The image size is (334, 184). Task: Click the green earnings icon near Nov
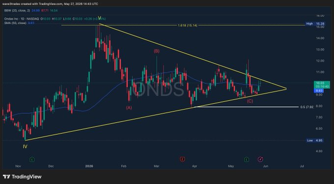tap(32, 159)
